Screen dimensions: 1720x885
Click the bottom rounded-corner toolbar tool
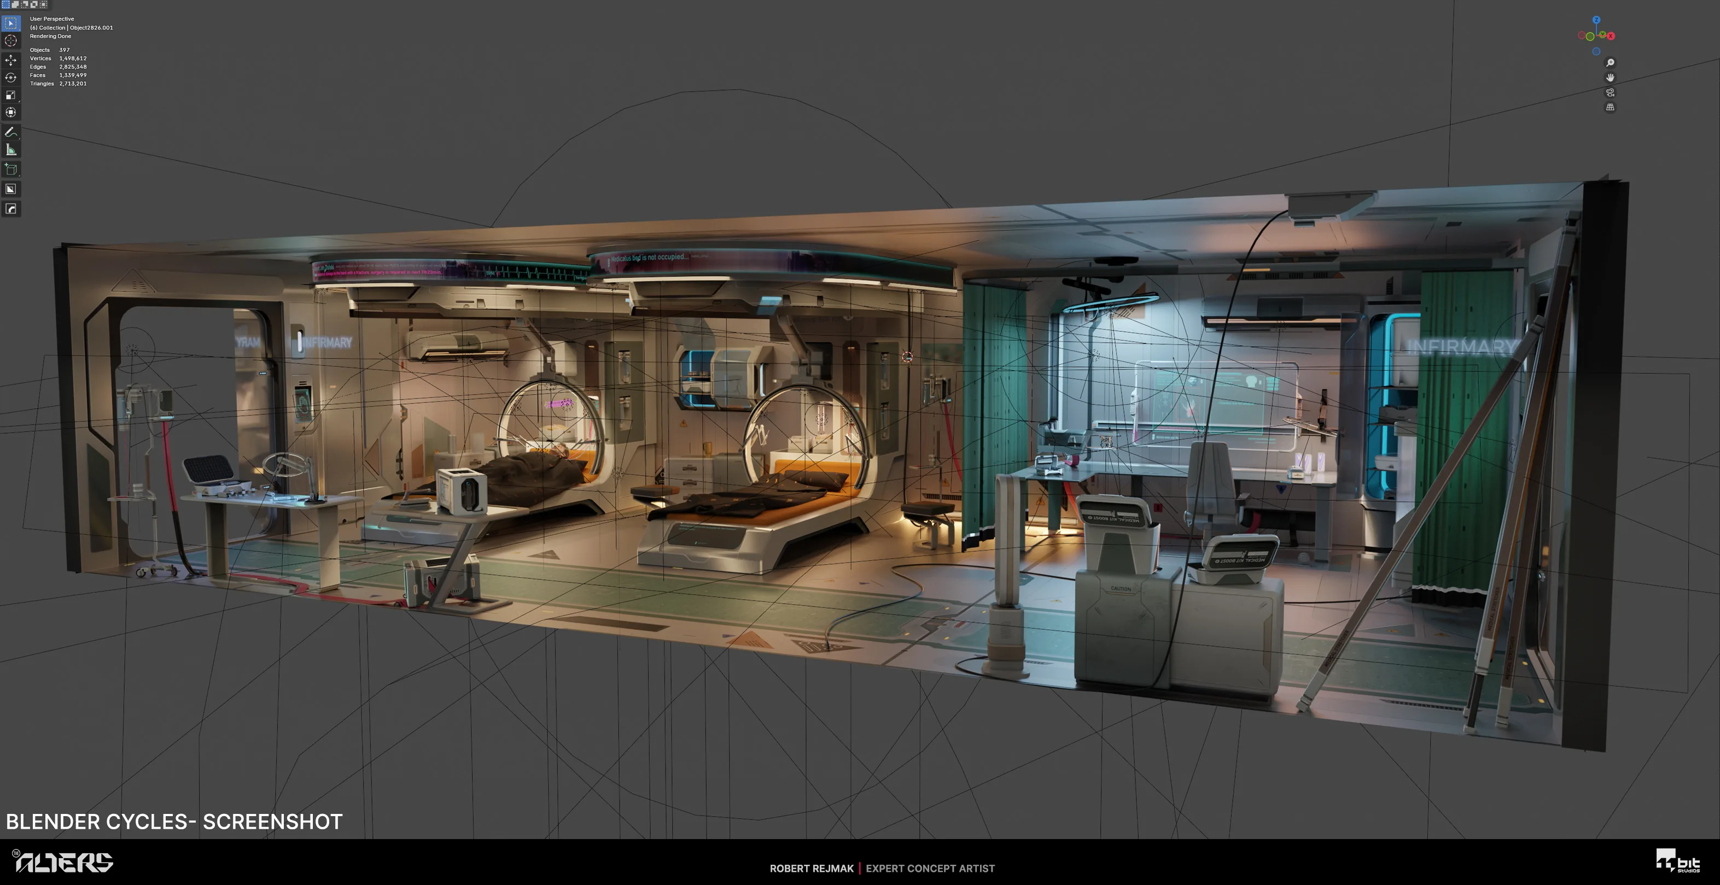(x=11, y=209)
